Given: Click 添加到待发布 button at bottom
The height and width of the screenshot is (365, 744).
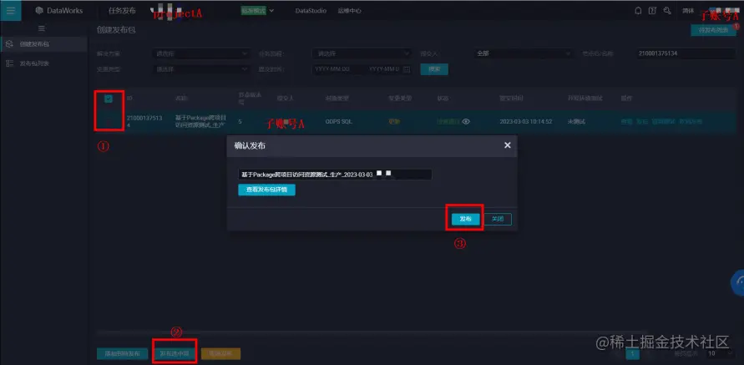Looking at the screenshot, I should pos(123,353).
